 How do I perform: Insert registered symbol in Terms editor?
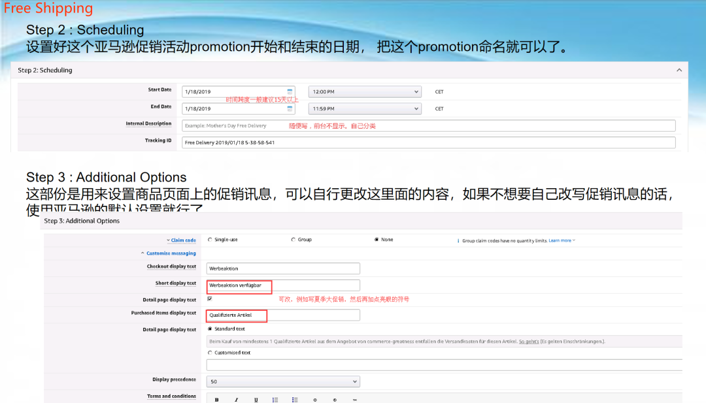point(335,399)
